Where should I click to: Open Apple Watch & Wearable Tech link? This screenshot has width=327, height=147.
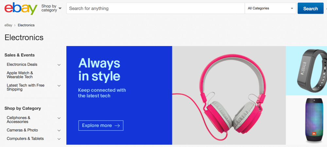[20, 75]
